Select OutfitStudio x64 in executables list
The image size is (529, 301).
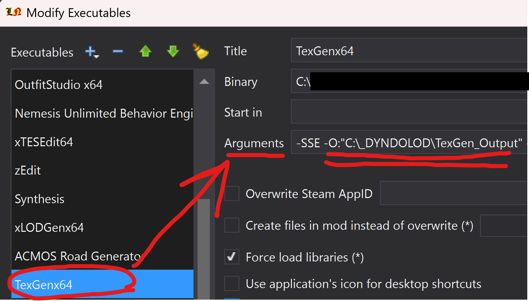click(x=59, y=85)
